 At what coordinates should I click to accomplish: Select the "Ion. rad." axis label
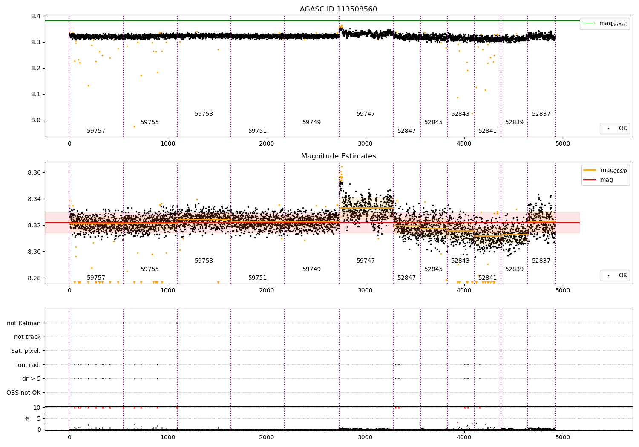pyautogui.click(x=28, y=365)
